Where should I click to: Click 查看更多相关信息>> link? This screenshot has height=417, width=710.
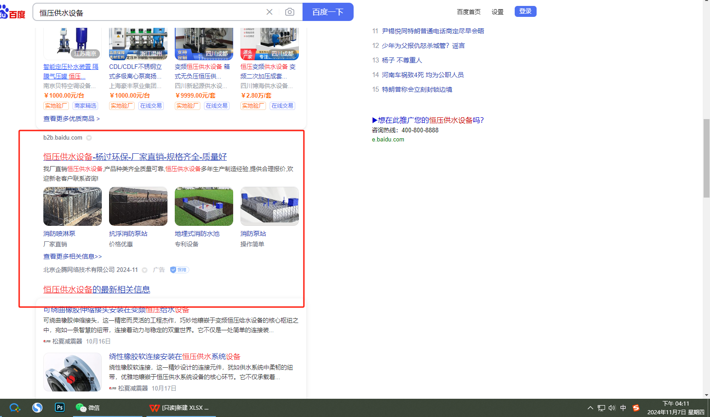click(73, 256)
